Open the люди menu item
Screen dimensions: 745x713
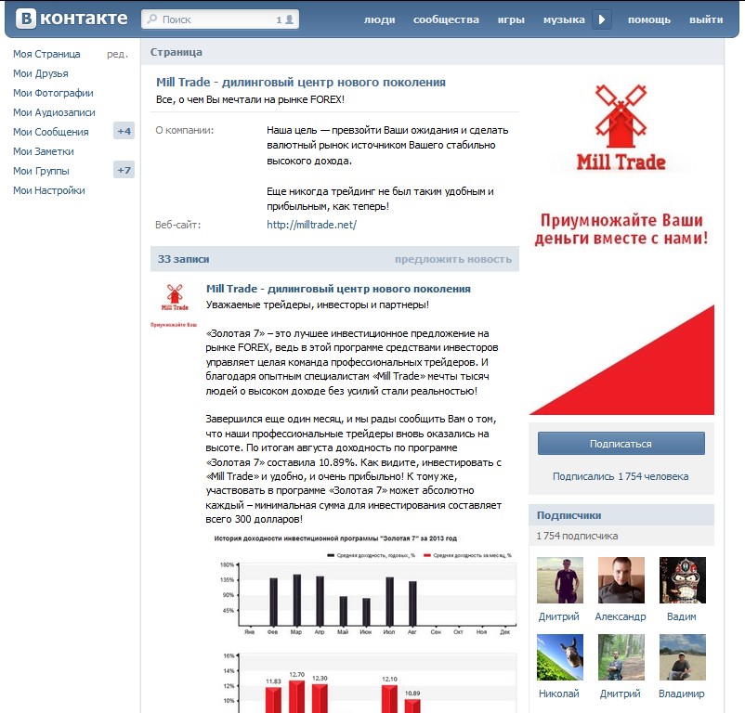point(379,19)
